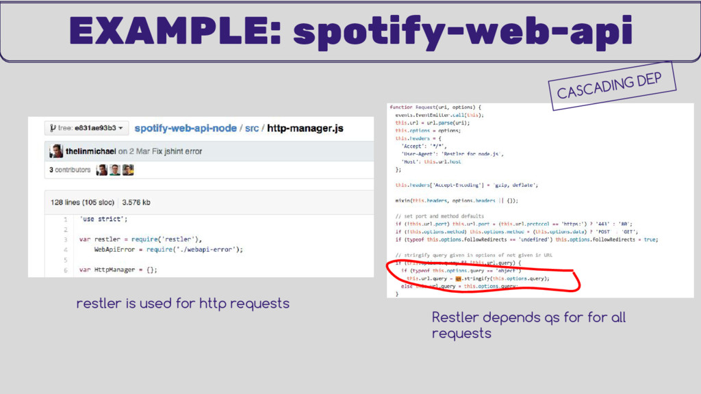Click the followRedirects = true code line

pyautogui.click(x=526, y=239)
